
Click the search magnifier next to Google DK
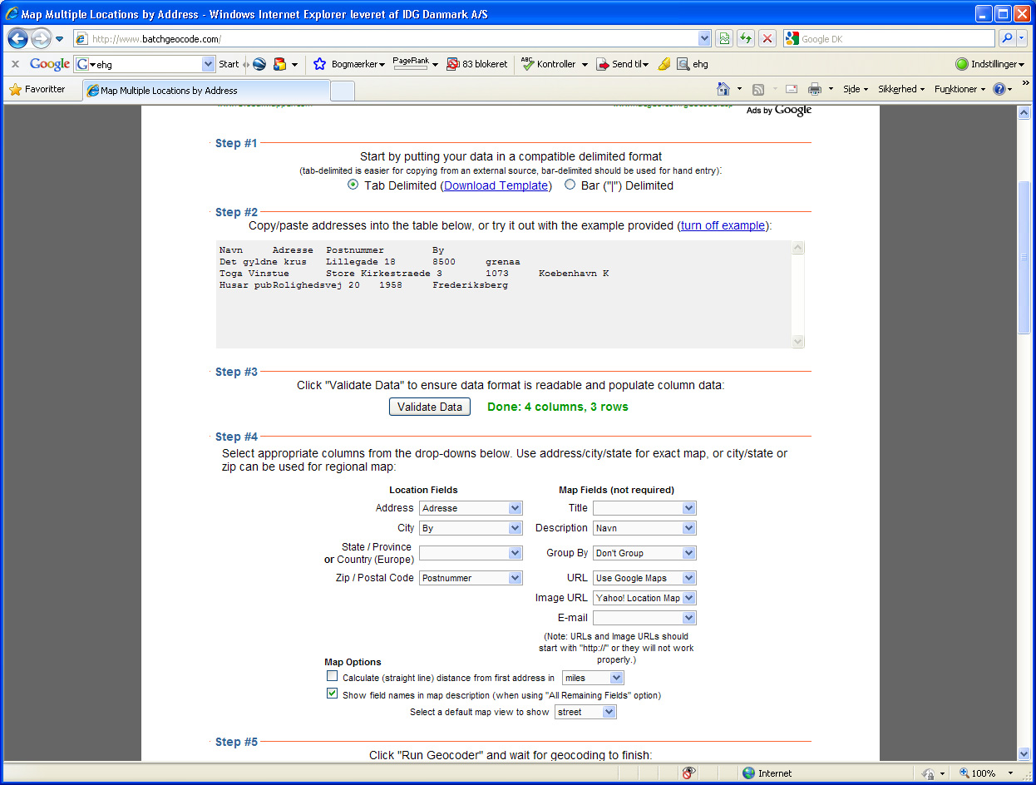click(1007, 38)
